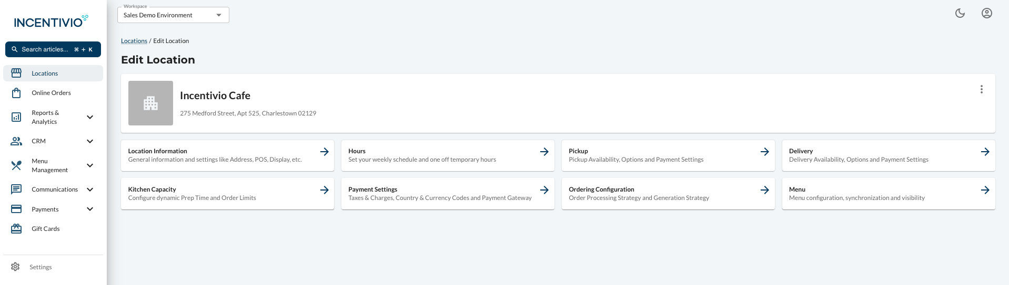Click the Gift Cards sidebar icon
The height and width of the screenshot is (285, 1009).
[x=16, y=229]
